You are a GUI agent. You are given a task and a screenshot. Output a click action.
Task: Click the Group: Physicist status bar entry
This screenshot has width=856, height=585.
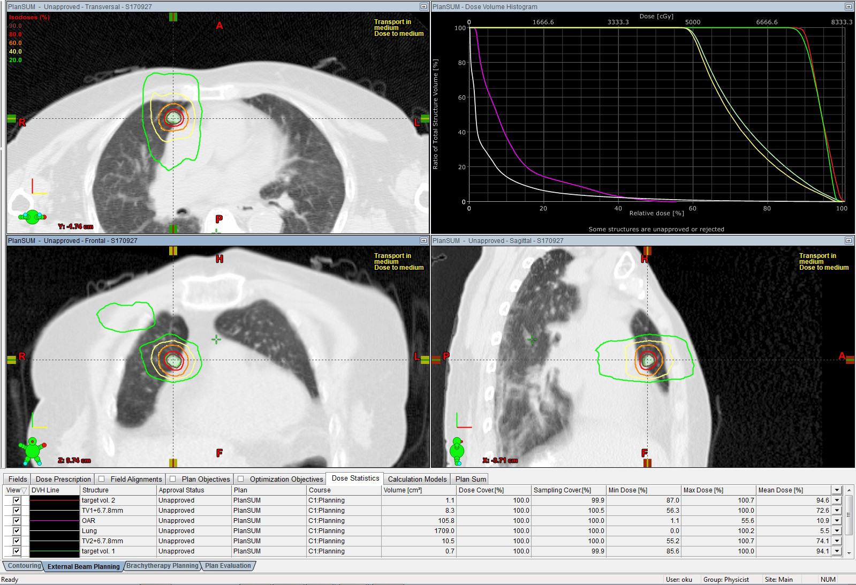(726, 580)
